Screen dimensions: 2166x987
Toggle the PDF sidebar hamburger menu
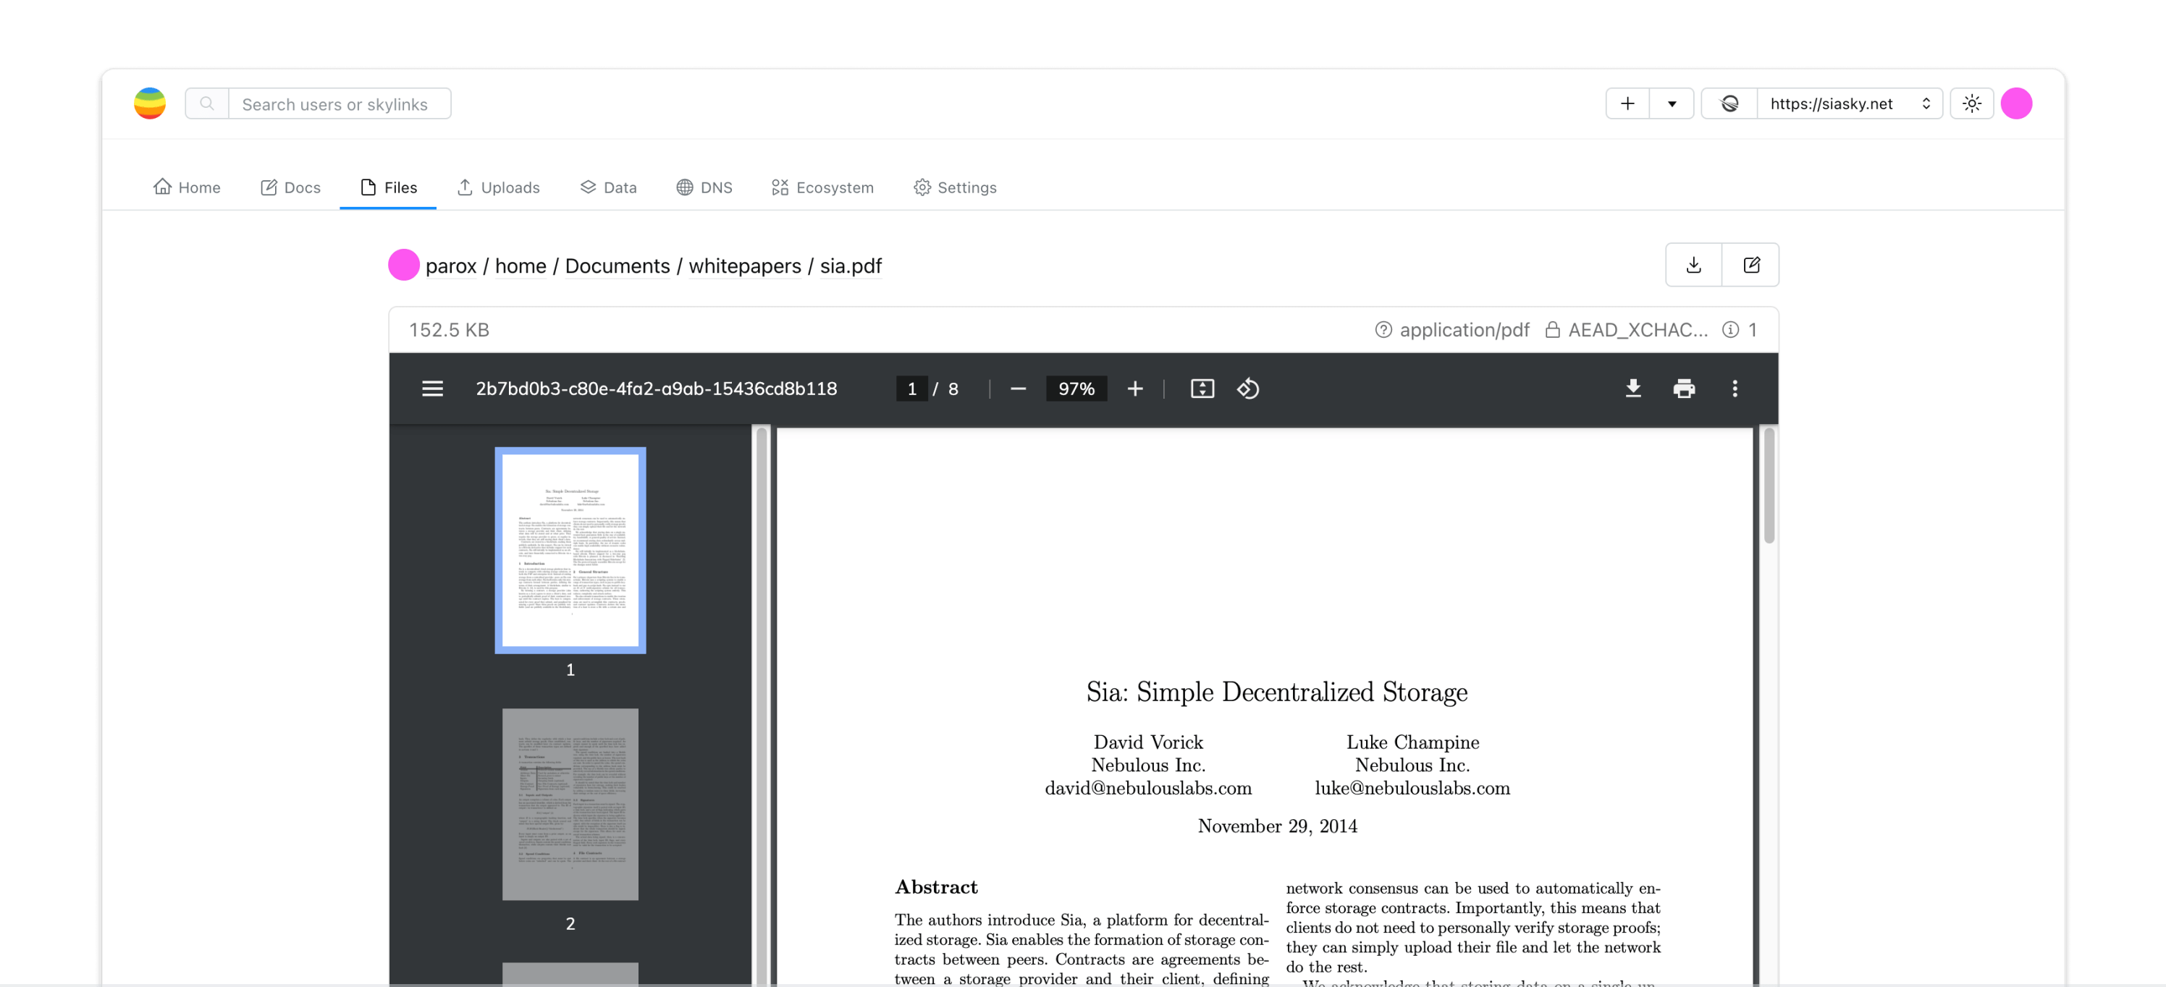point(432,389)
